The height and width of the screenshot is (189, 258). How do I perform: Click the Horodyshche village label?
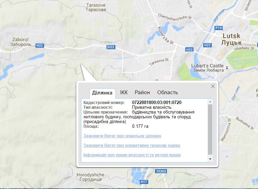(88, 177)
